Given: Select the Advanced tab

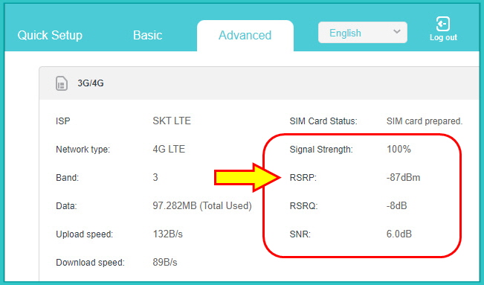Looking at the screenshot, I should (x=245, y=36).
